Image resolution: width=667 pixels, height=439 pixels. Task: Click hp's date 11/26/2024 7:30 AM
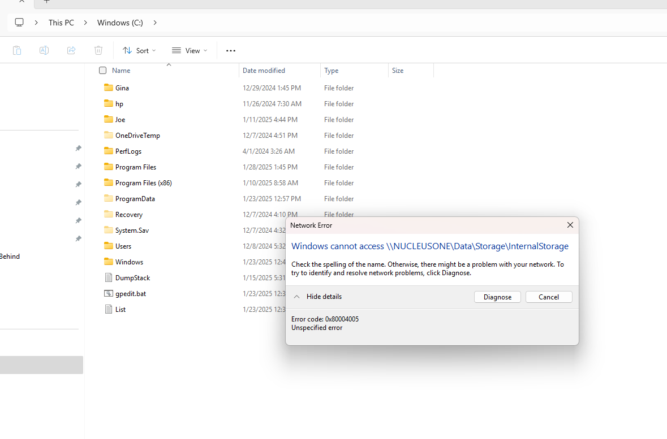coord(272,104)
